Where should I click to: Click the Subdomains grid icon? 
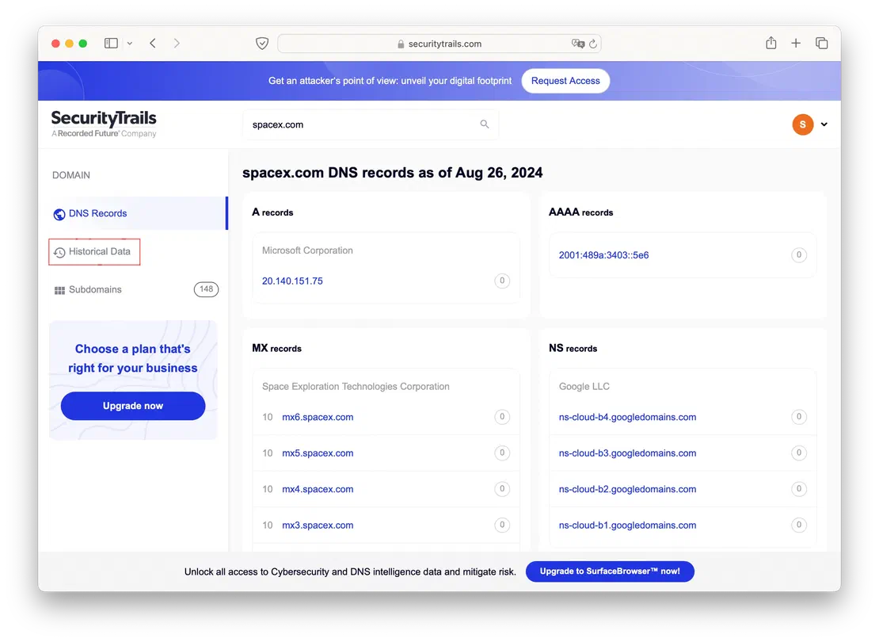(x=59, y=290)
